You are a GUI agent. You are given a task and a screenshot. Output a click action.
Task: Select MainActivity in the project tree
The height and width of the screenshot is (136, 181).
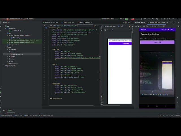pos(15,38)
